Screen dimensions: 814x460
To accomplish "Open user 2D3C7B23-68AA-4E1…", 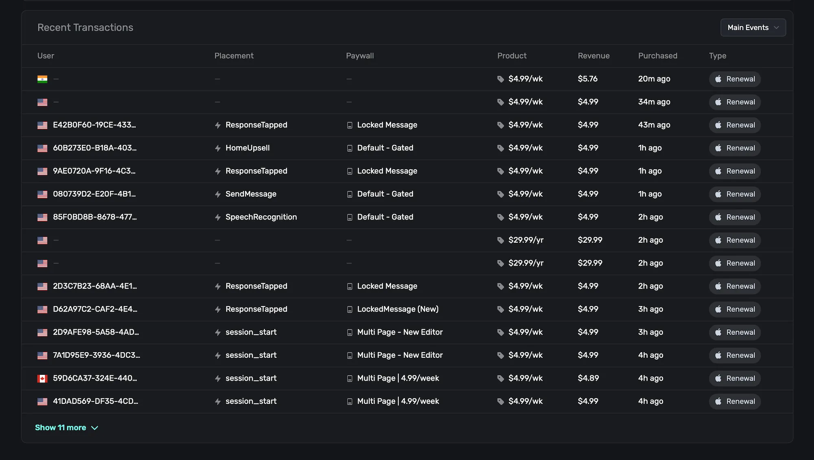I will click(95, 286).
